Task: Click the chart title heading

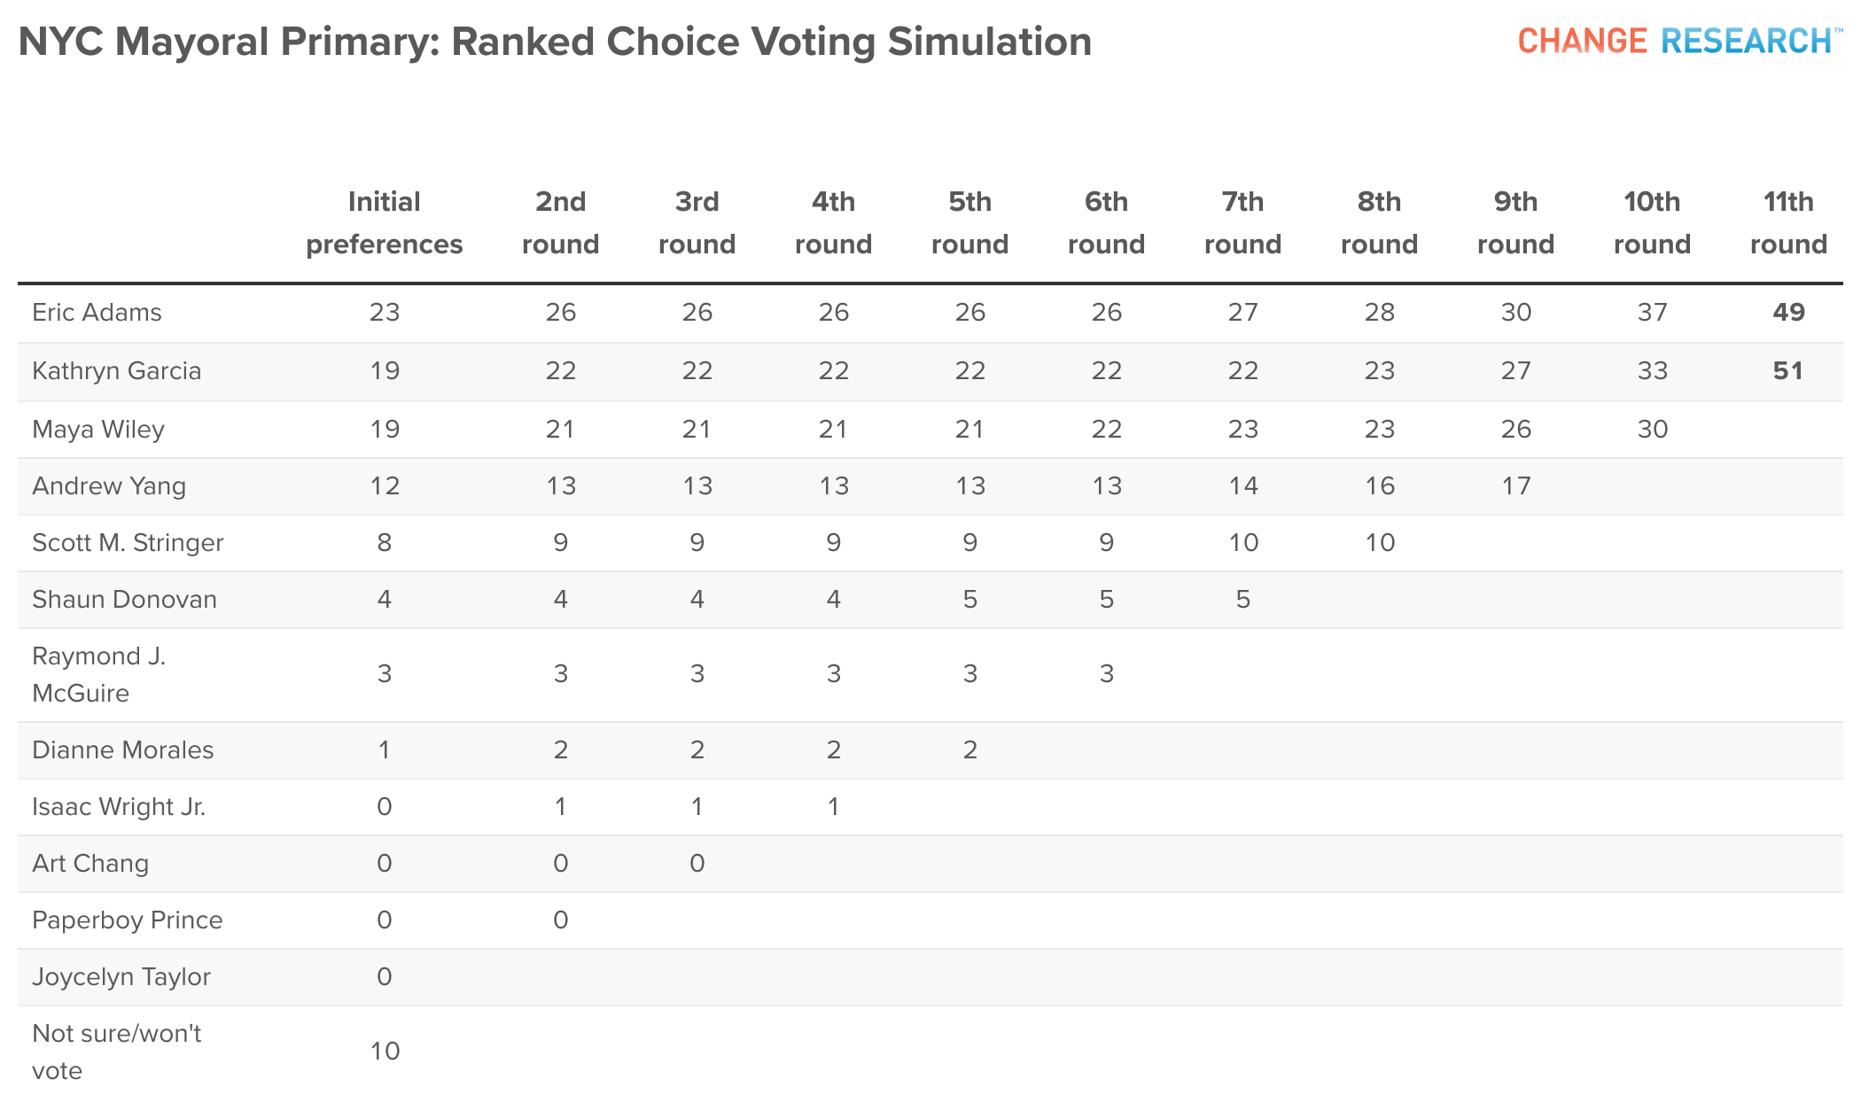Action: (x=555, y=42)
